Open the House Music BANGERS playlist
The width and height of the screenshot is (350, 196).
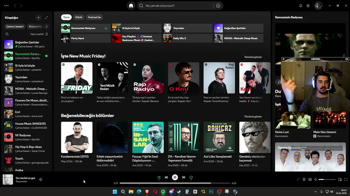27,125
